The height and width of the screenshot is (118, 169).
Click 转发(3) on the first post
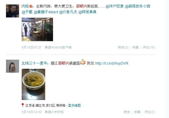(123, 47)
